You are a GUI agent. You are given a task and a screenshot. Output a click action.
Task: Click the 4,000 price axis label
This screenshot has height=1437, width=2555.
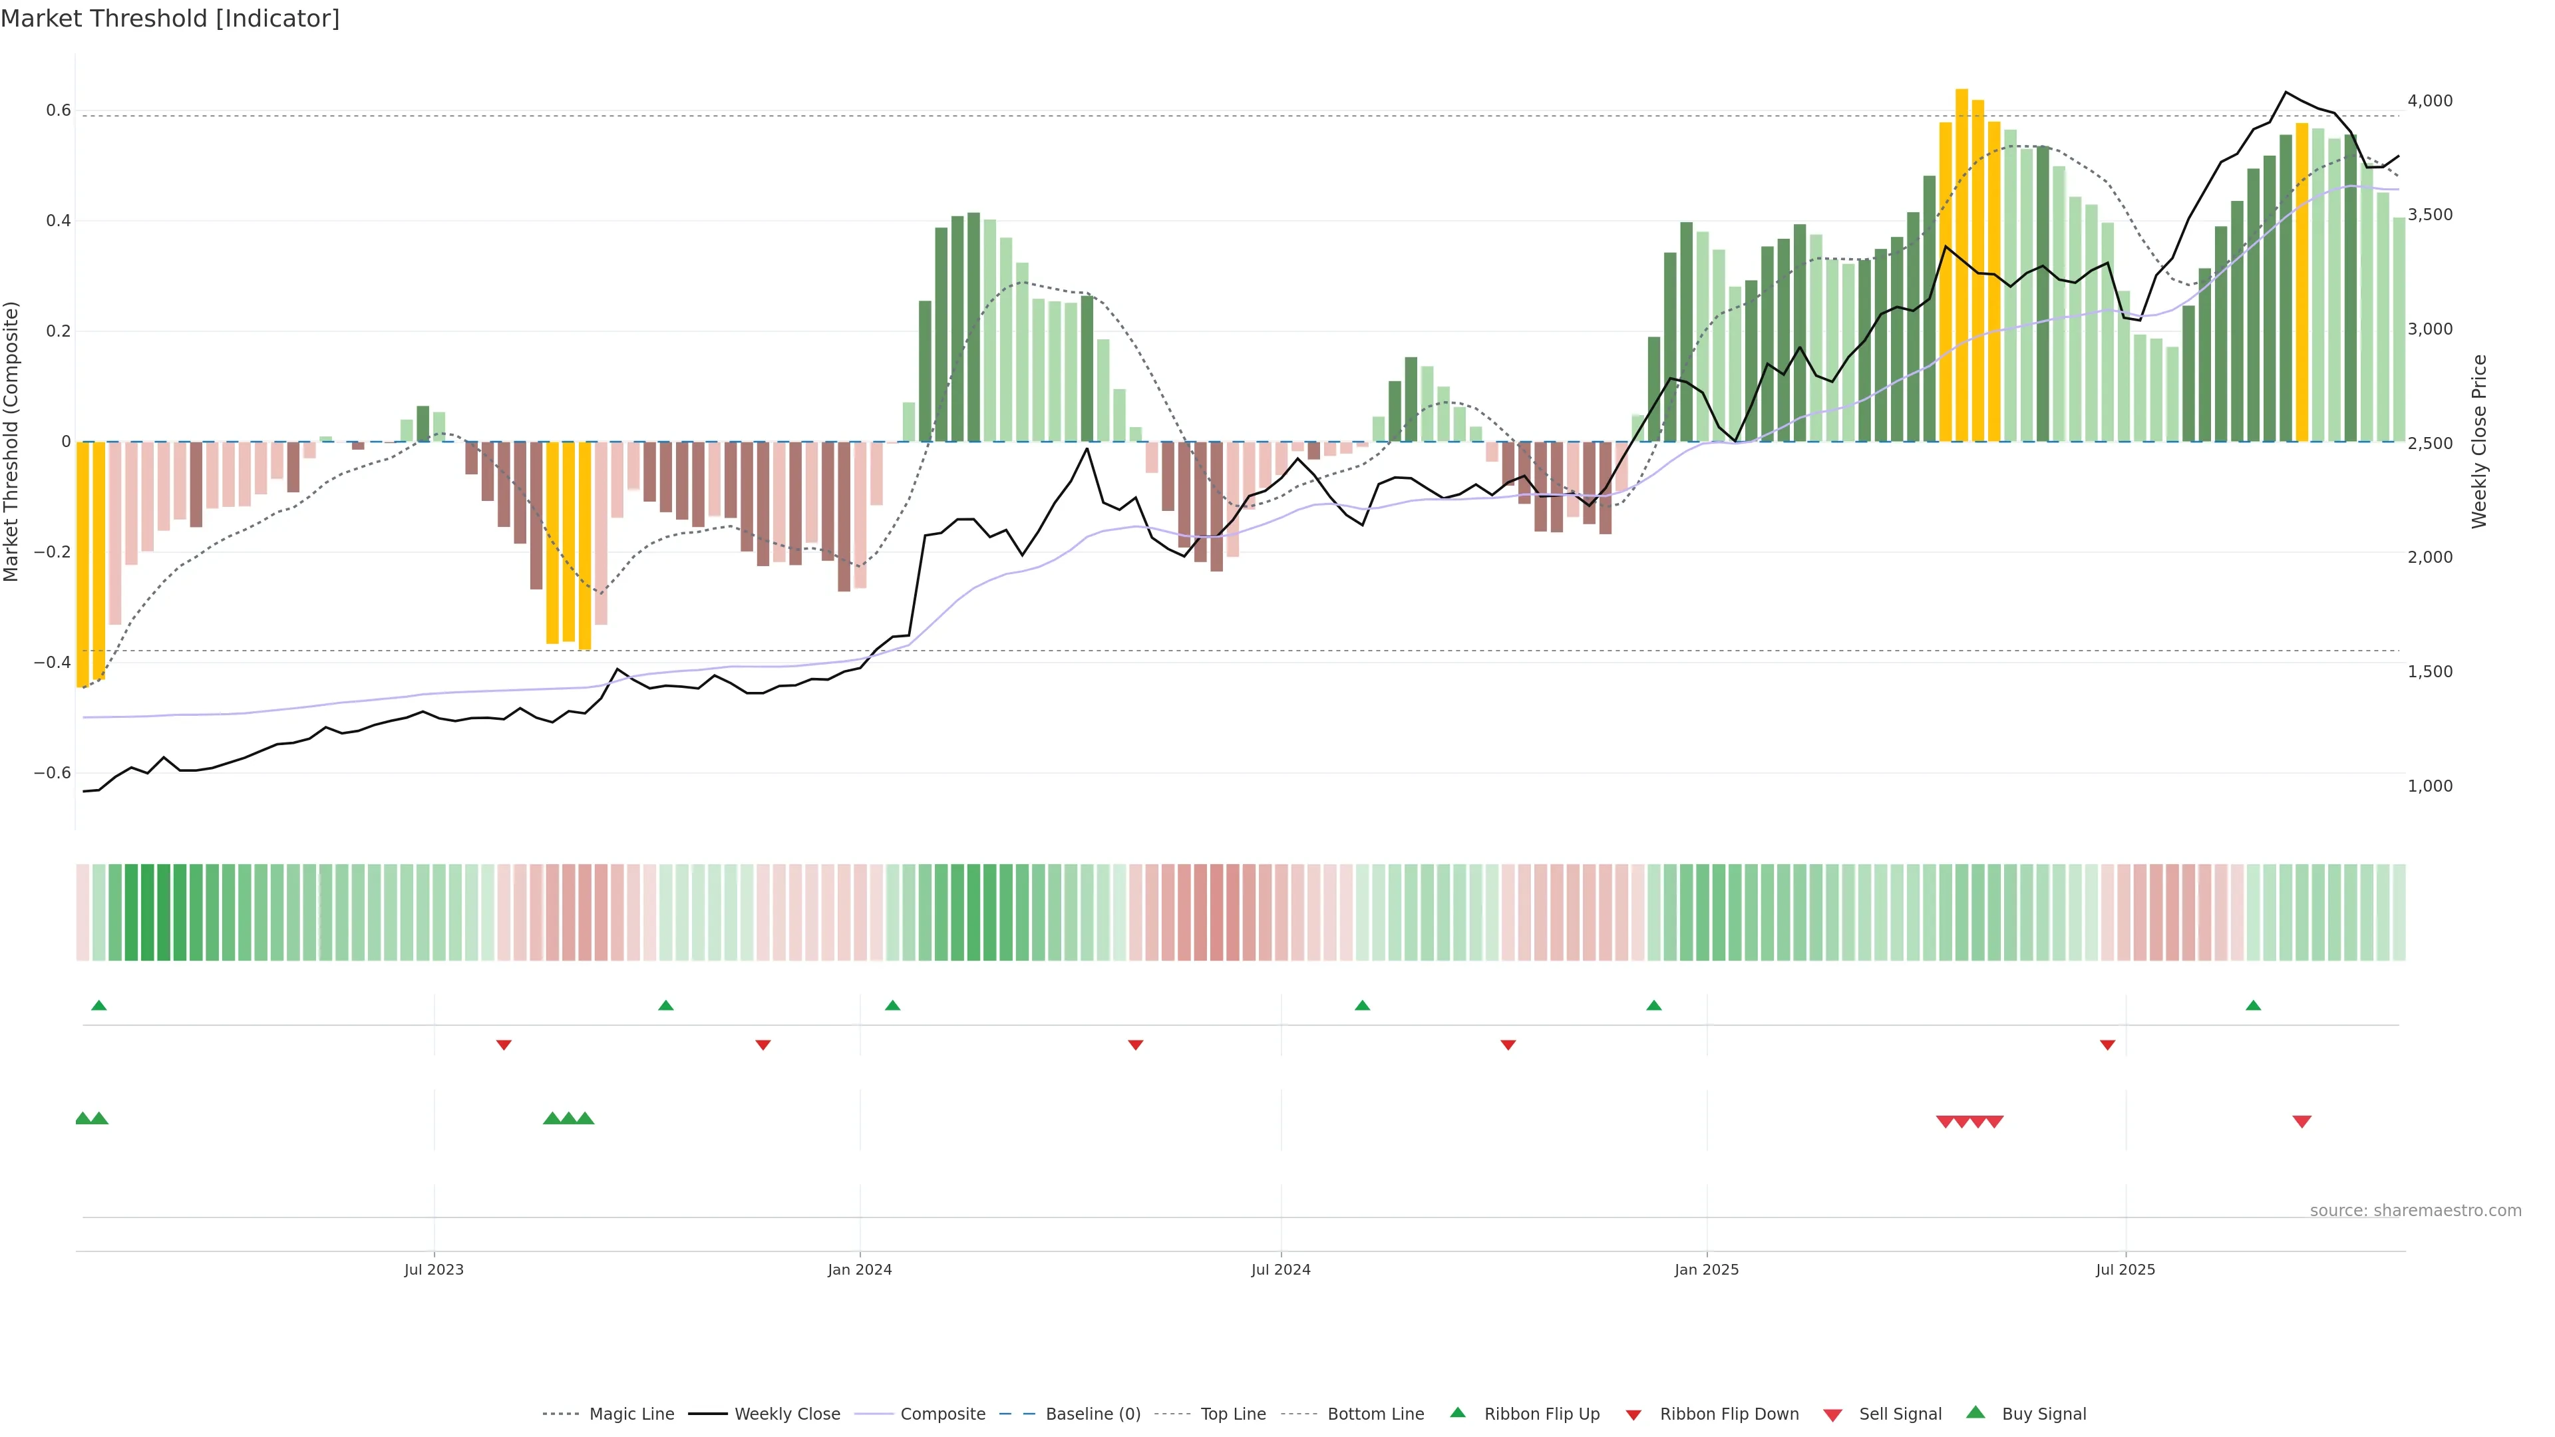pyautogui.click(x=2429, y=100)
